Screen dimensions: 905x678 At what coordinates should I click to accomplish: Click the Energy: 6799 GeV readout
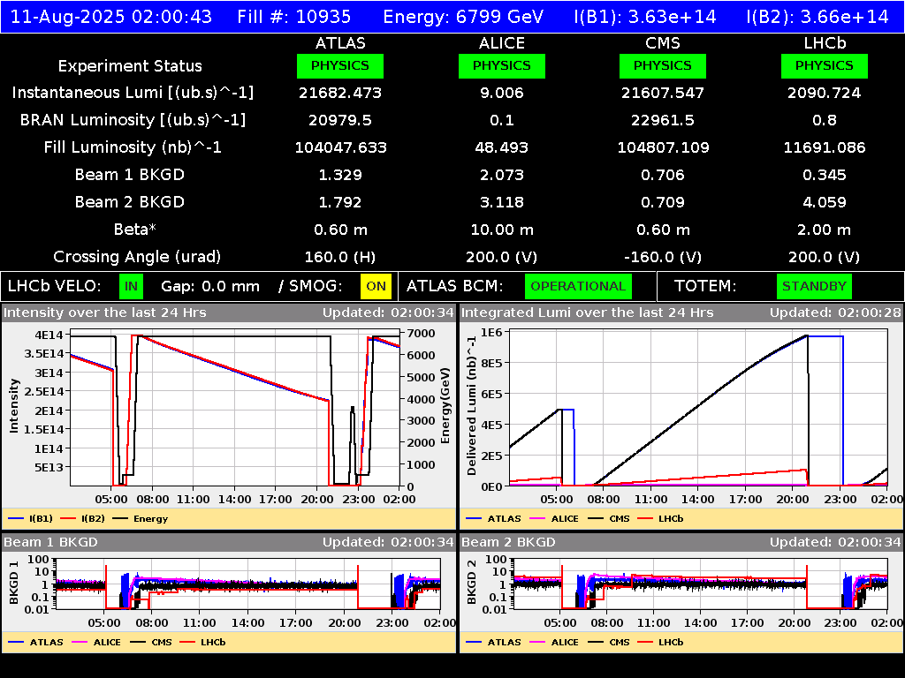click(x=463, y=17)
